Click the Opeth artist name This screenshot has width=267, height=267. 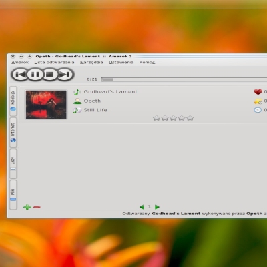(x=92, y=101)
